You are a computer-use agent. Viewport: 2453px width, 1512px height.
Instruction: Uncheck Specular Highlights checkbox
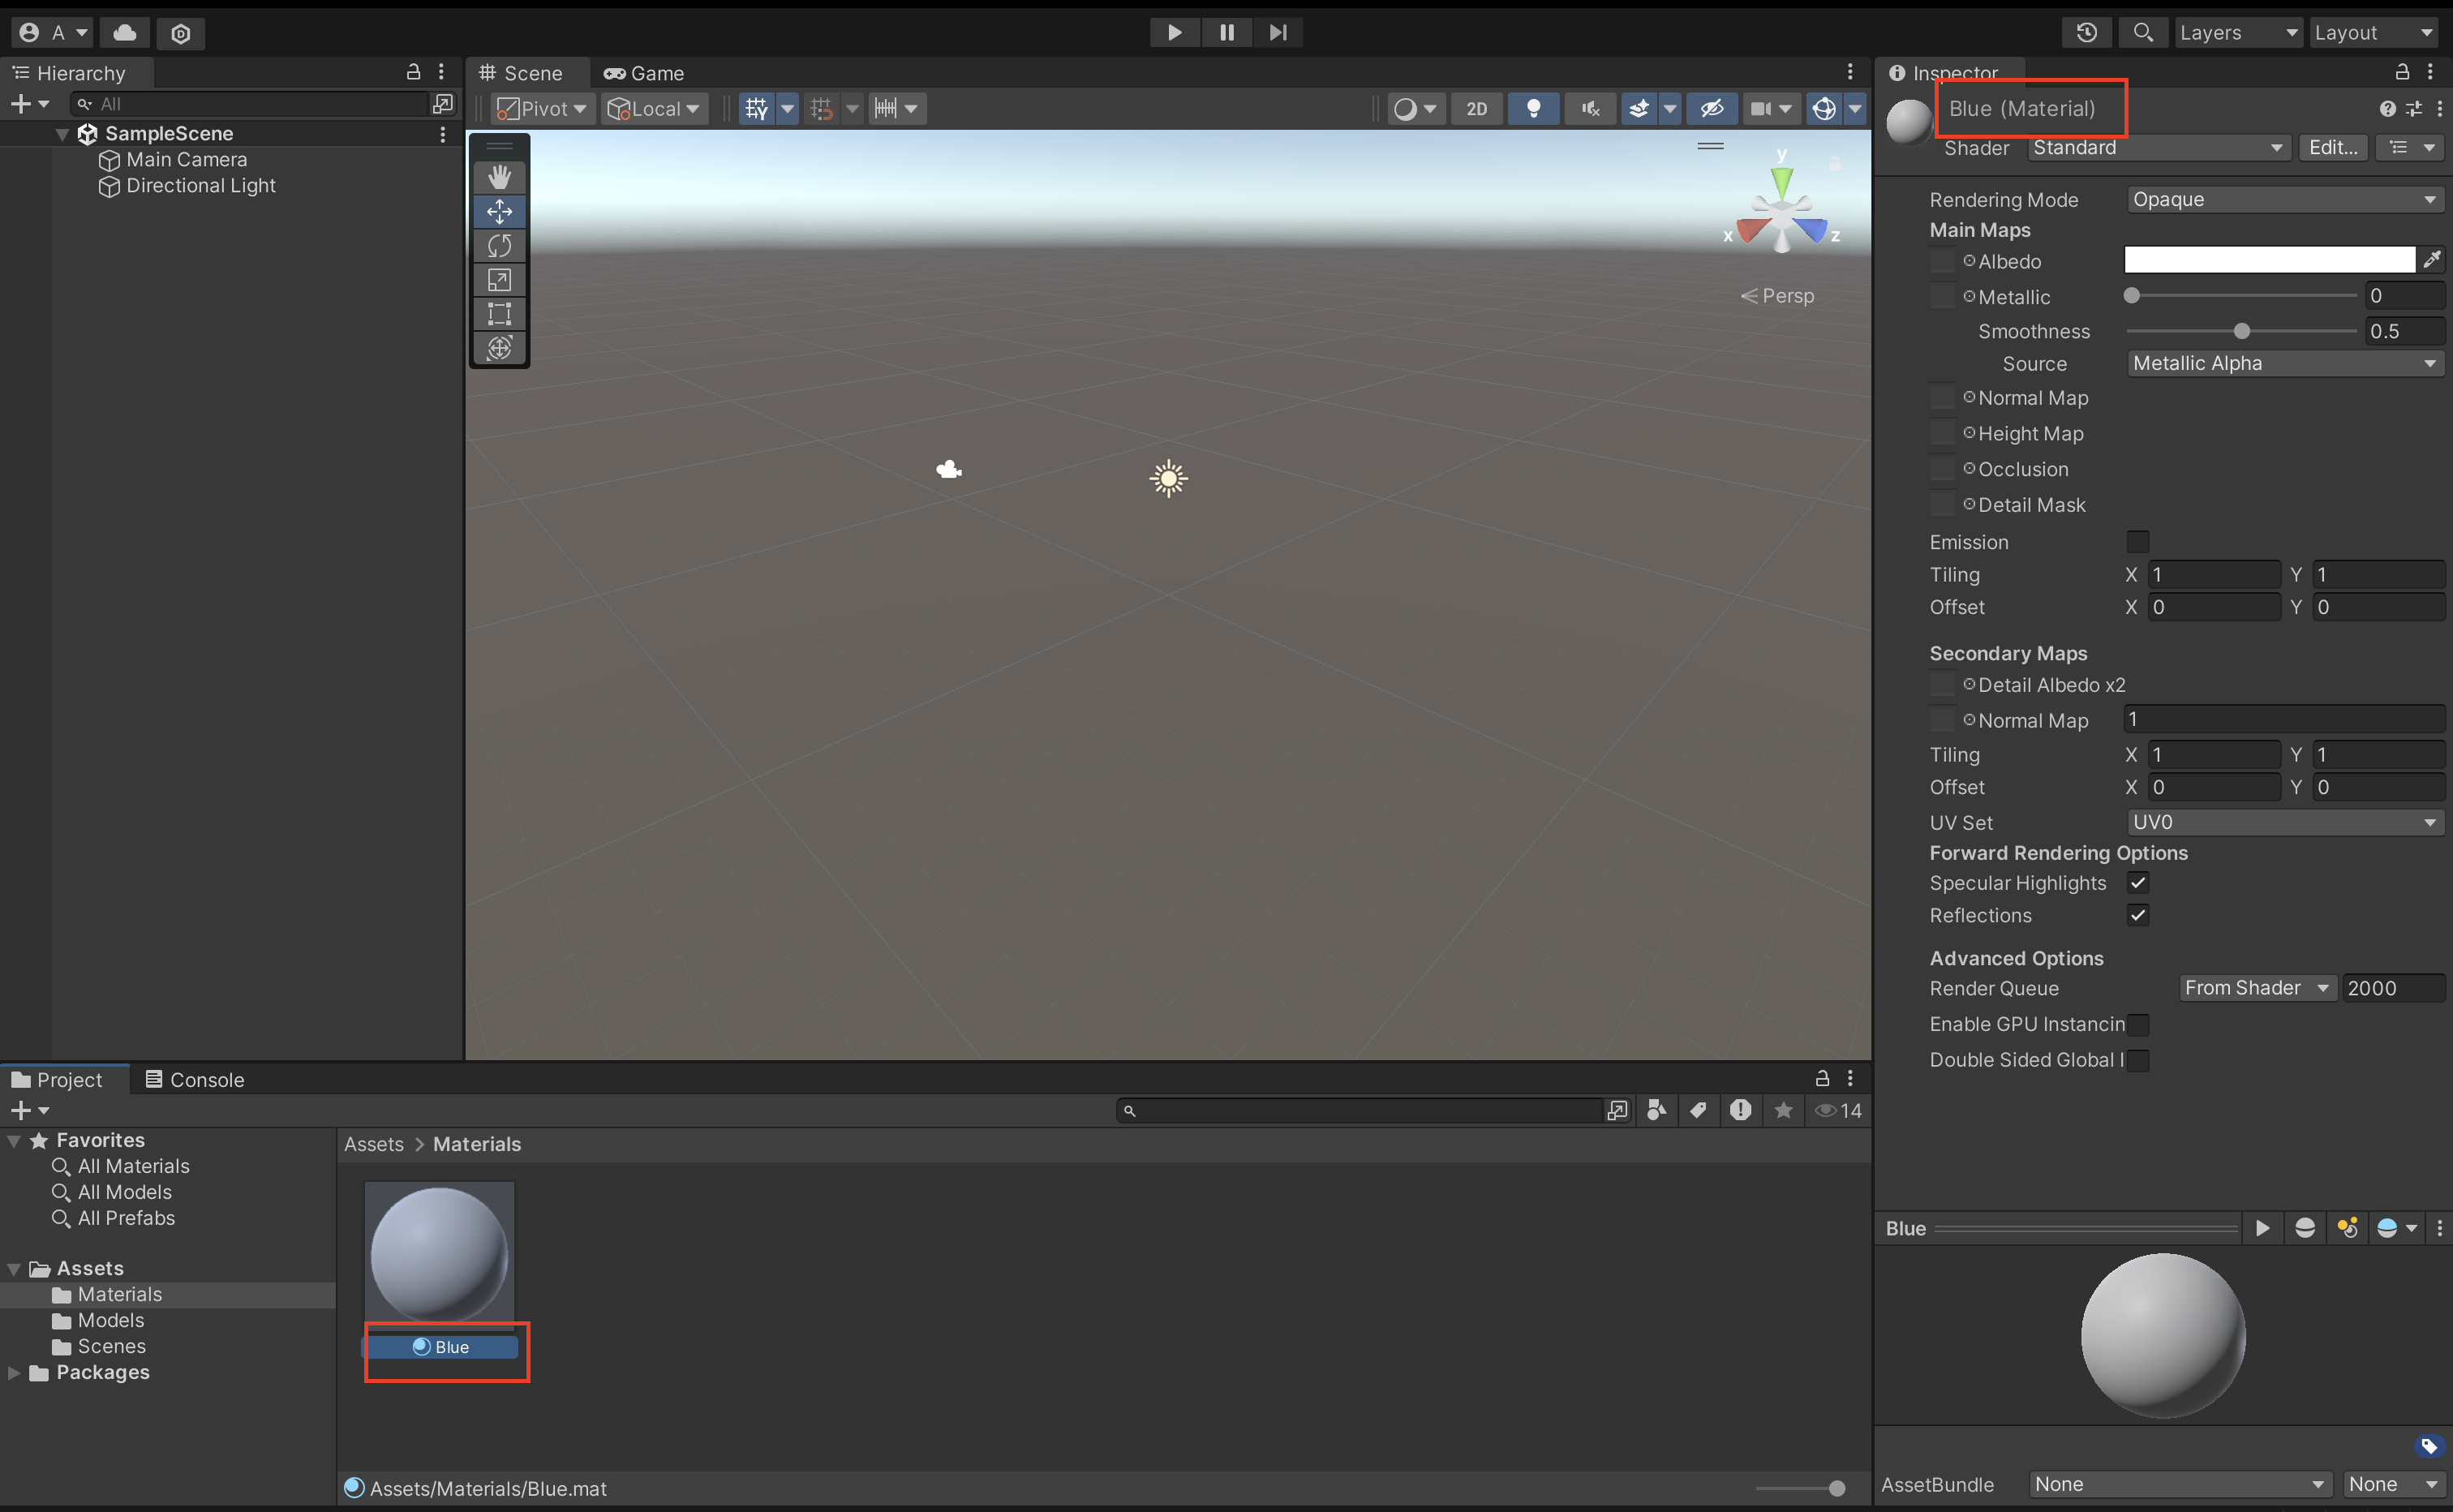click(x=2137, y=883)
